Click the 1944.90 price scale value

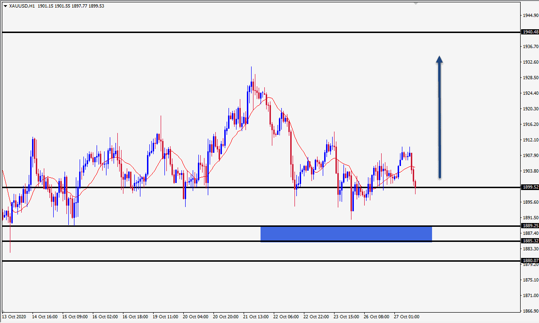click(531, 16)
